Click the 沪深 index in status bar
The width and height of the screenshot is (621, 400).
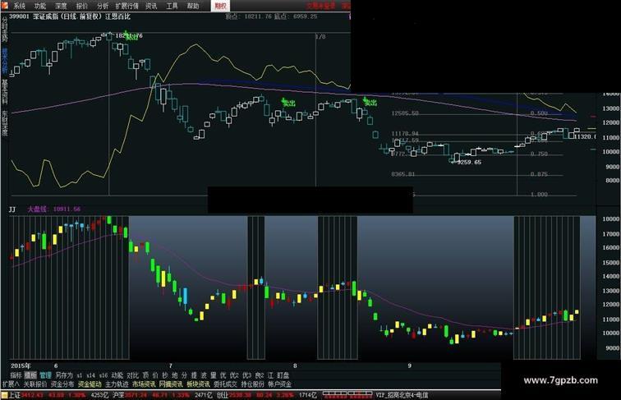118,395
